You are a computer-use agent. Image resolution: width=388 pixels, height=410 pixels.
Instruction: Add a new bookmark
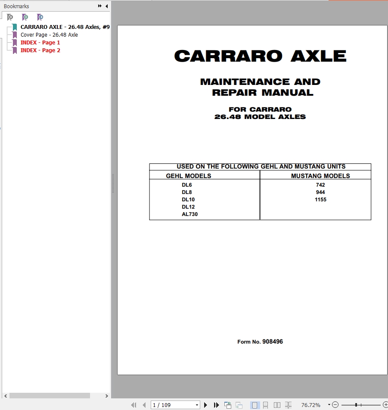25,17
